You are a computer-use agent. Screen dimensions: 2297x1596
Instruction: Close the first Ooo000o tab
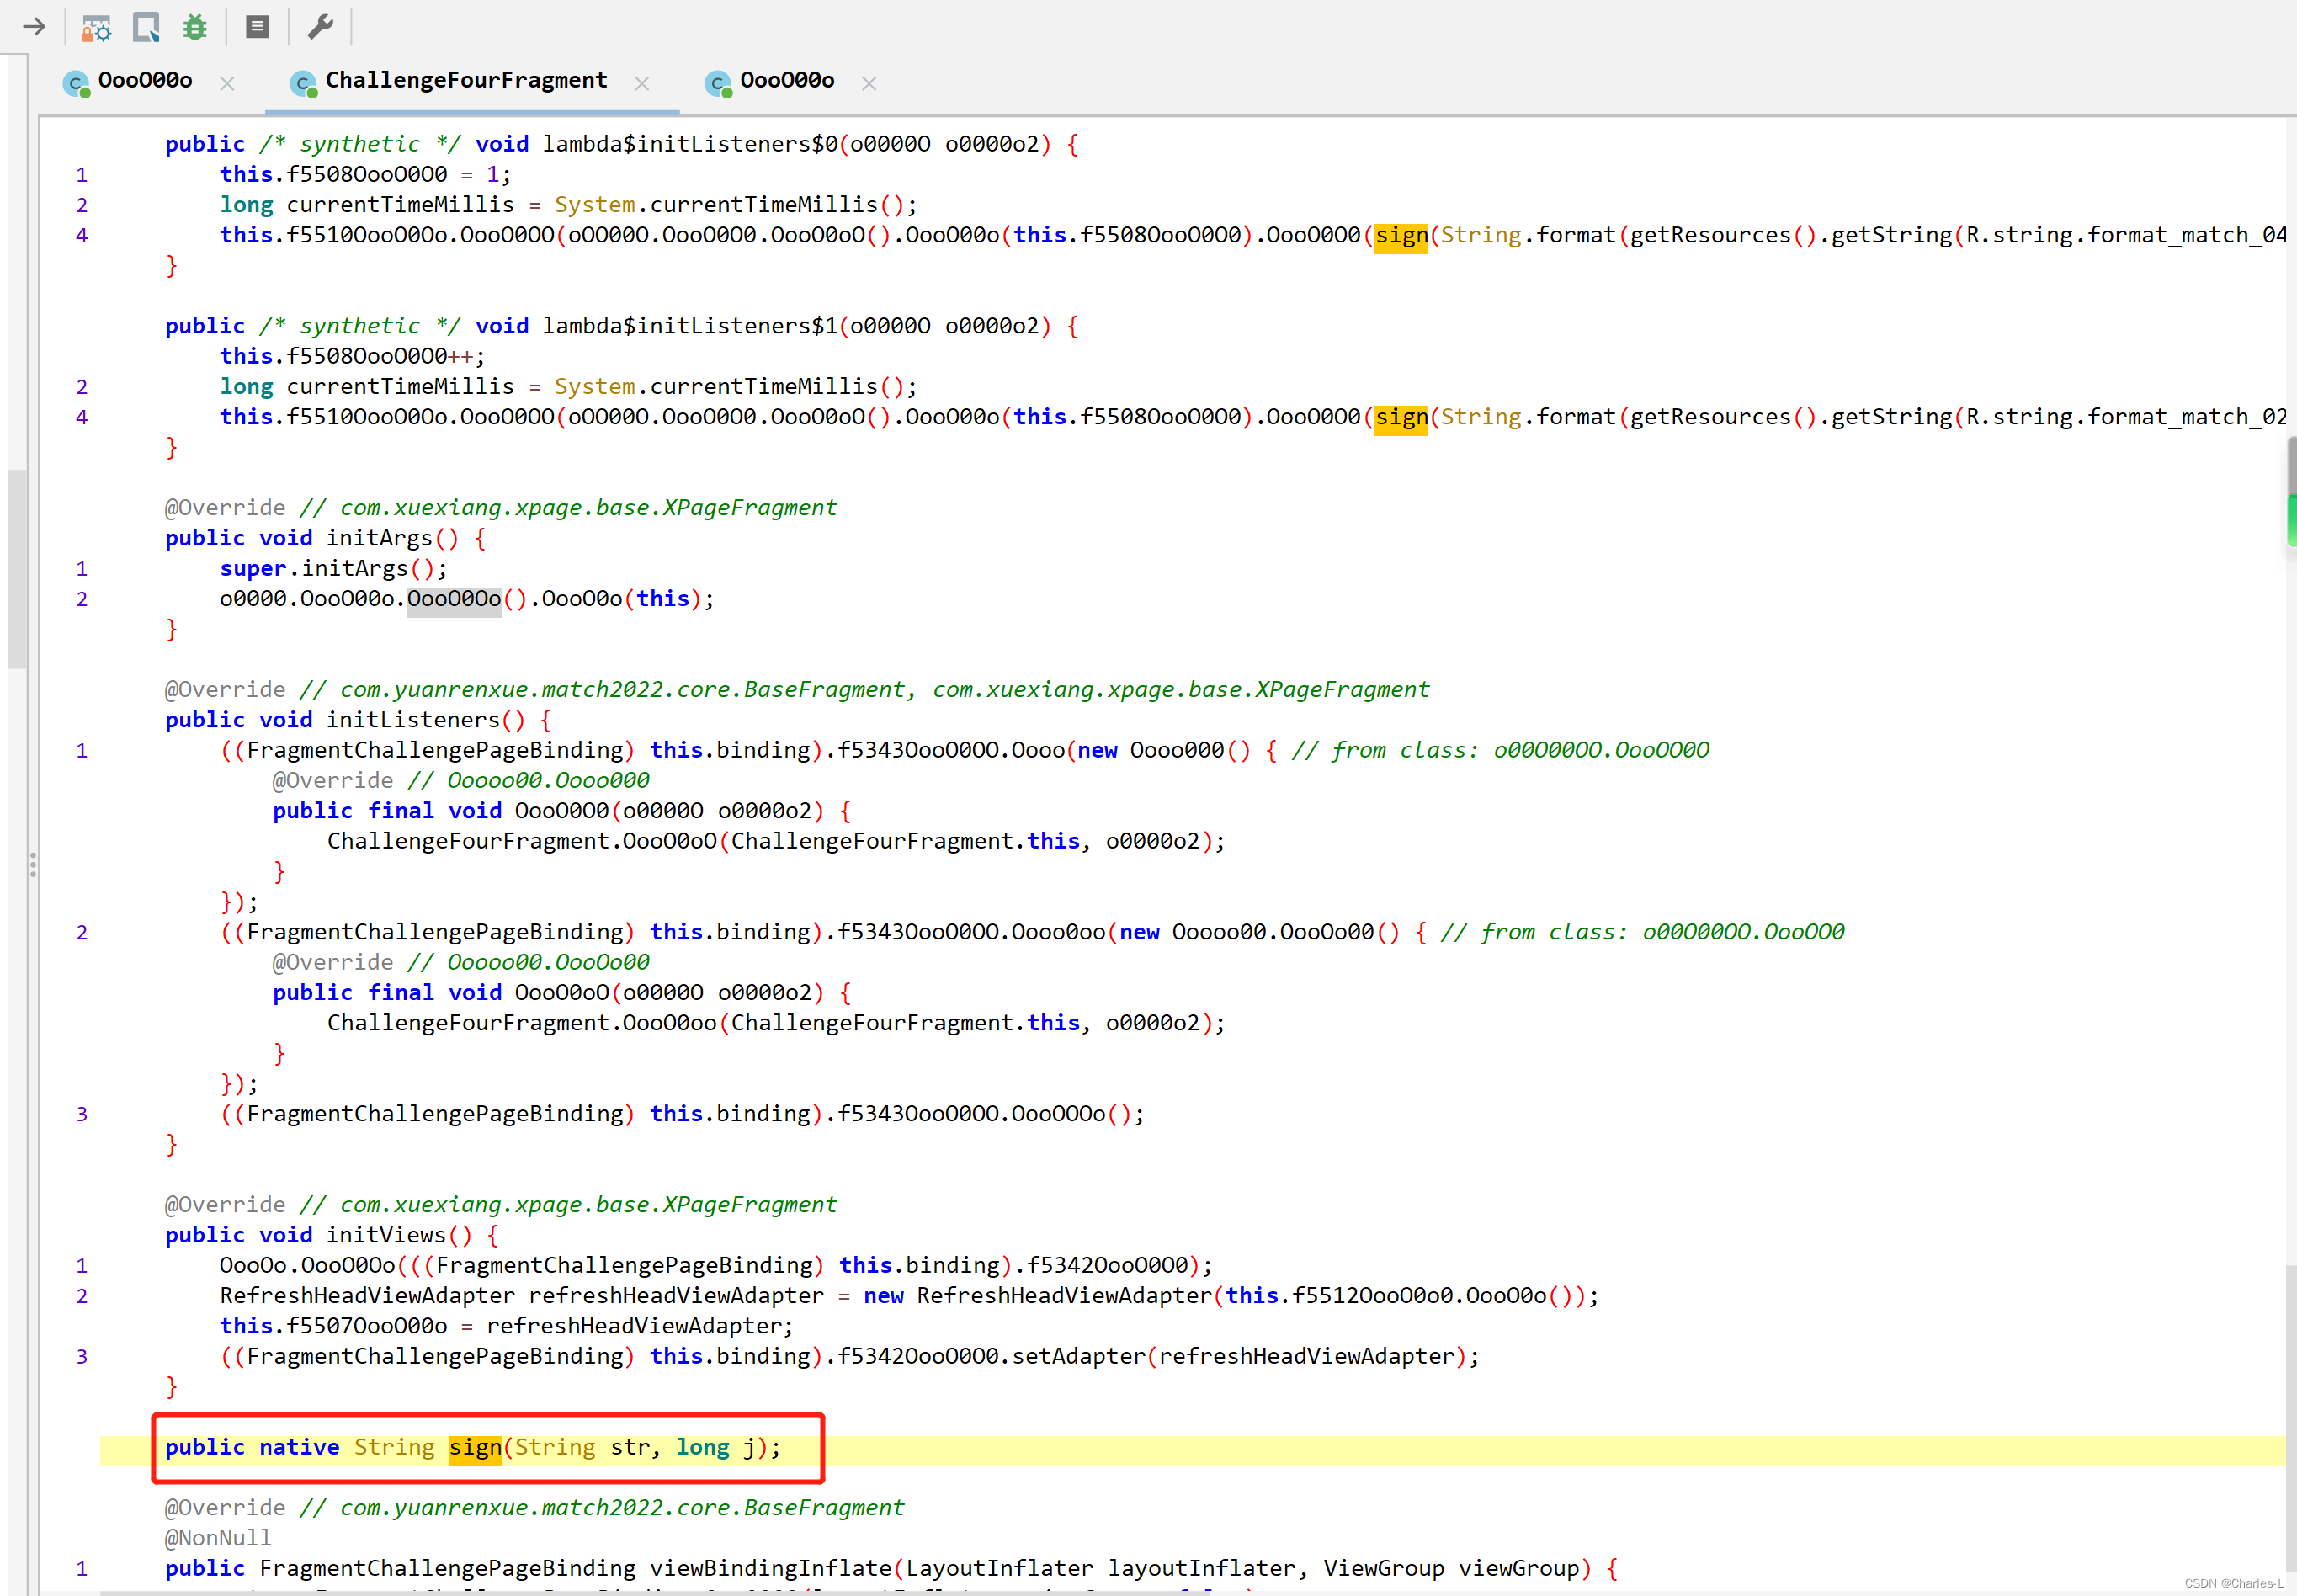pyautogui.click(x=226, y=84)
